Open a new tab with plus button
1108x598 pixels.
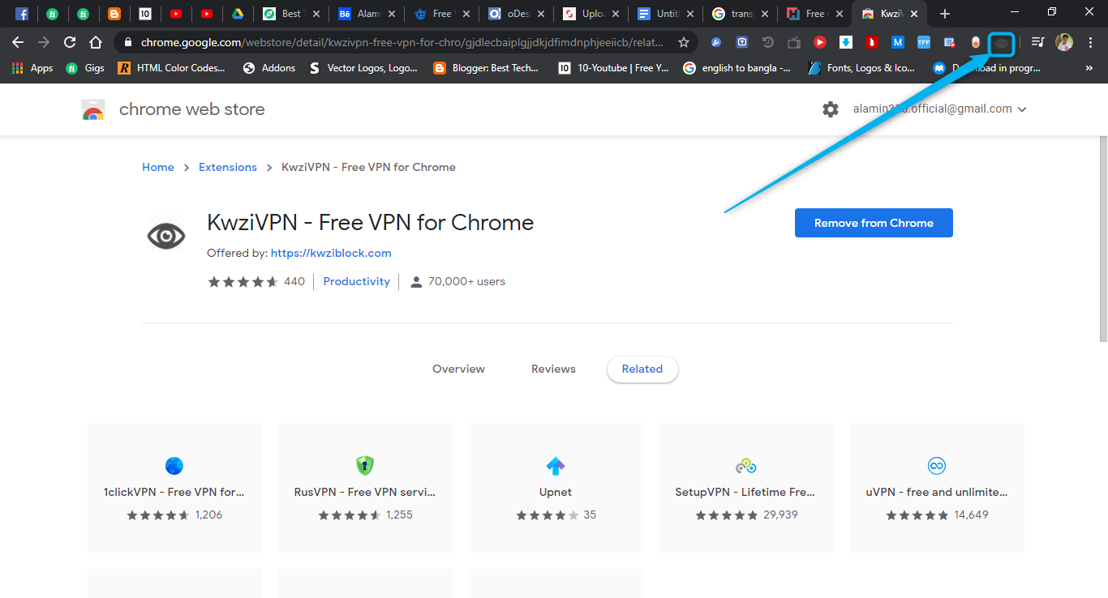coord(944,14)
